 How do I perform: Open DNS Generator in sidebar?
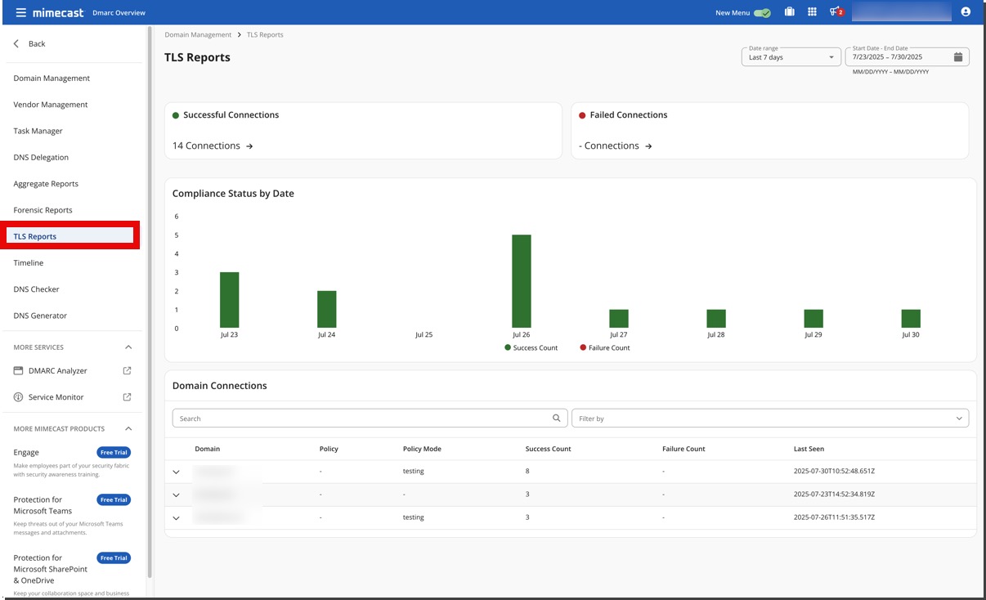[40, 316]
